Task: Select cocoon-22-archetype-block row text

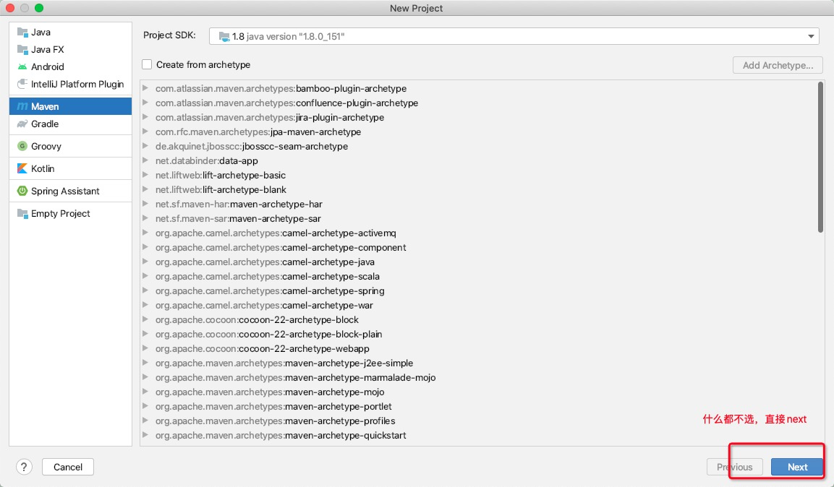Action: pos(257,319)
